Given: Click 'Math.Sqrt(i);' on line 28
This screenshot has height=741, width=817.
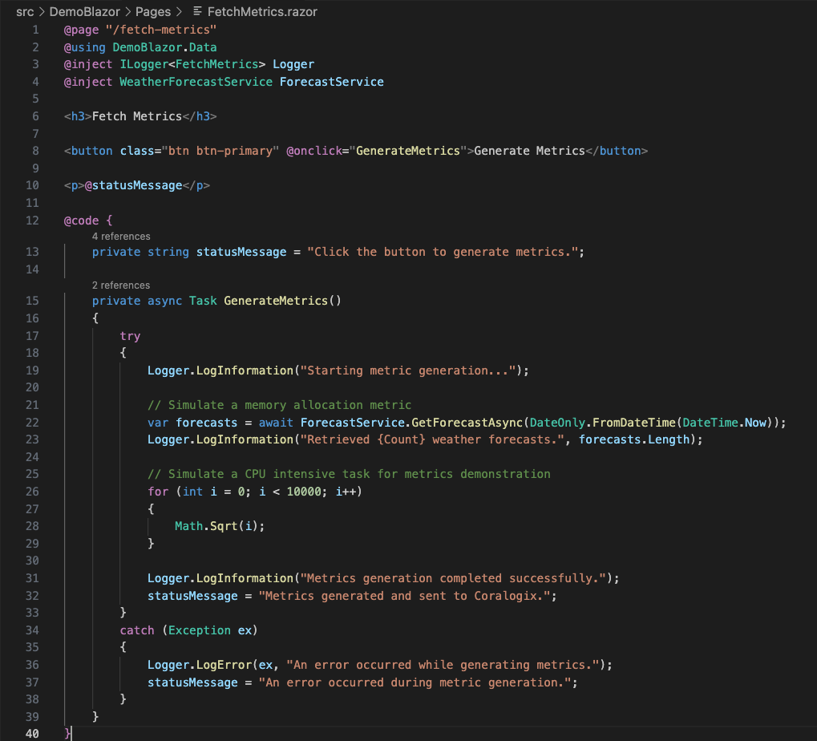Looking at the screenshot, I should 220,526.
